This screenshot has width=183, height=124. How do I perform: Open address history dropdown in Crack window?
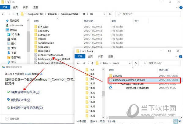tap(130, 63)
